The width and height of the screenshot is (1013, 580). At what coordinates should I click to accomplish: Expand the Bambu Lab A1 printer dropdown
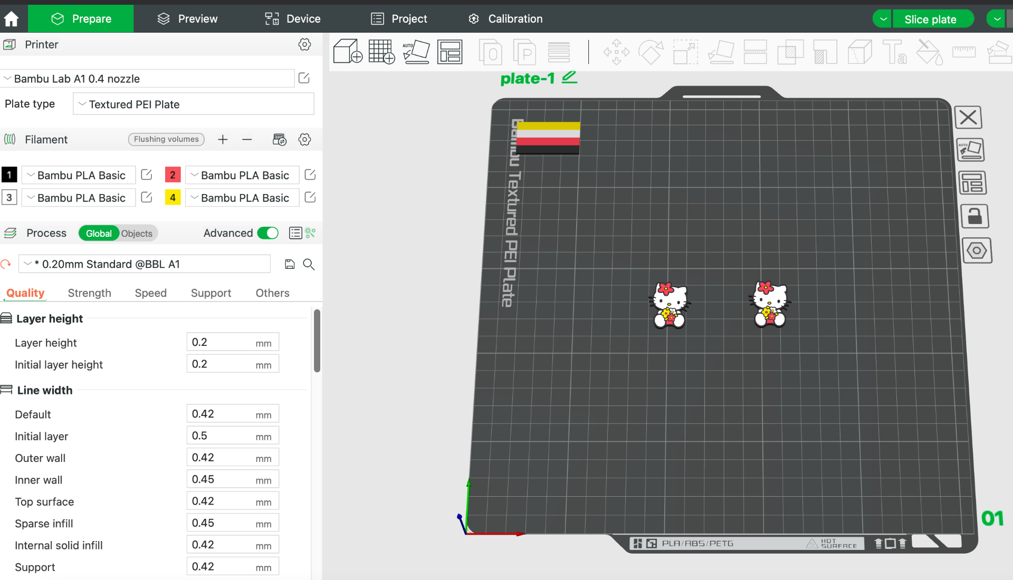[x=148, y=79]
